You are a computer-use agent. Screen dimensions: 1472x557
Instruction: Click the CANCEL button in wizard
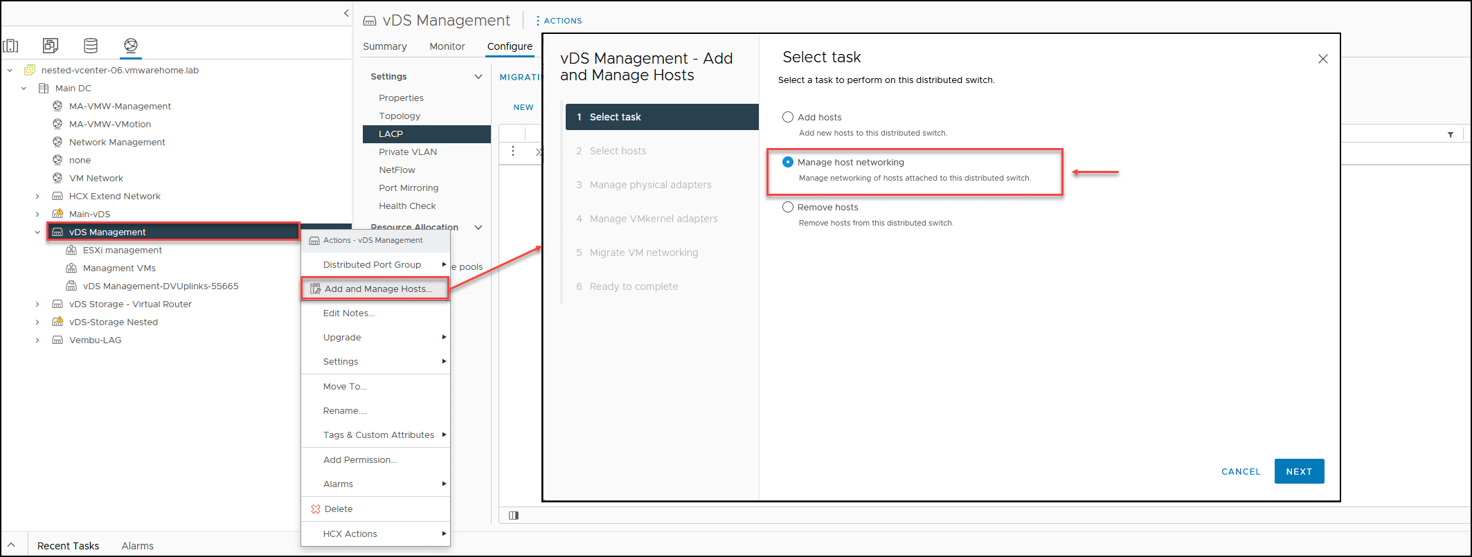click(x=1241, y=471)
